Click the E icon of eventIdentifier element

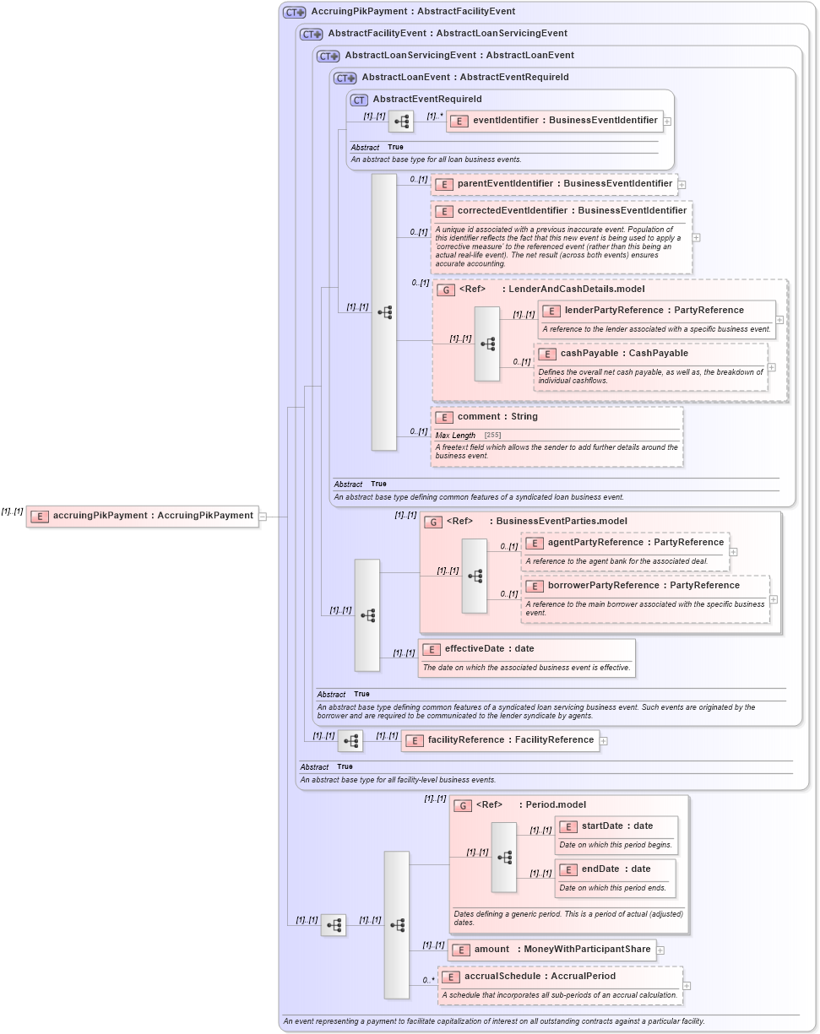(x=460, y=121)
